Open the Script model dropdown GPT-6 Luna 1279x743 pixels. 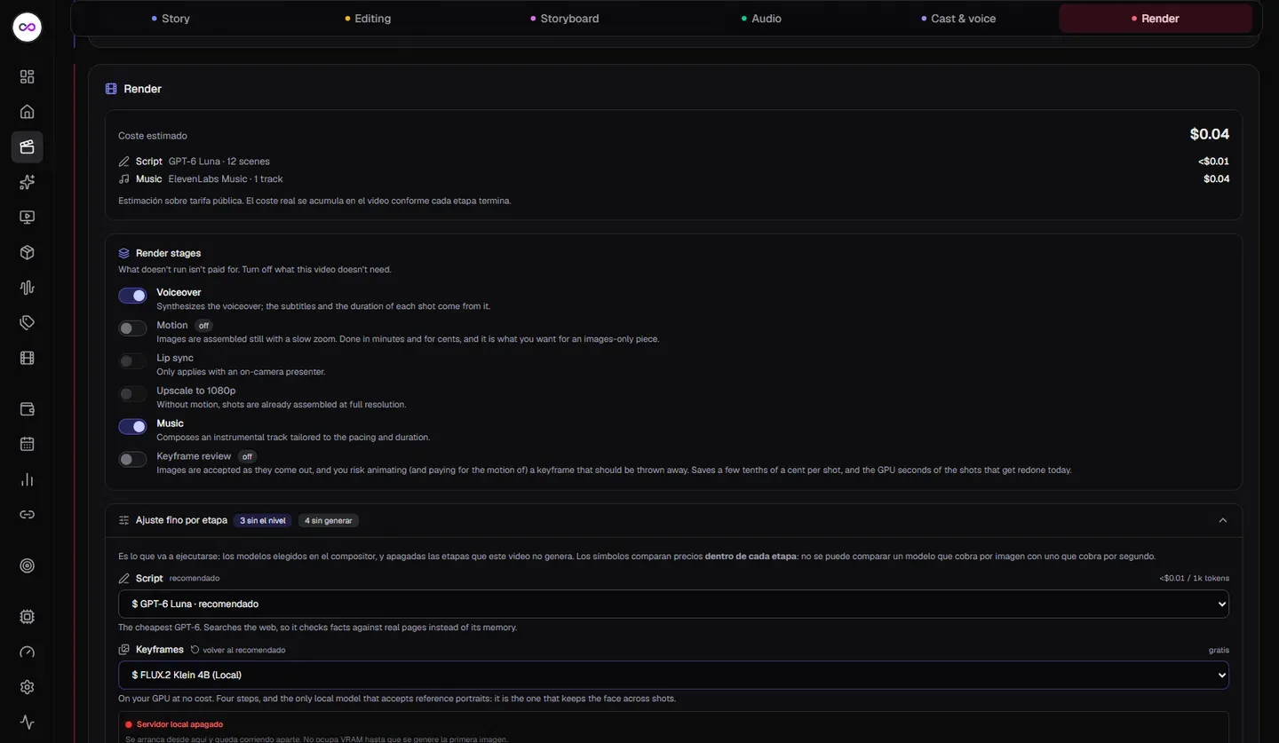click(673, 604)
